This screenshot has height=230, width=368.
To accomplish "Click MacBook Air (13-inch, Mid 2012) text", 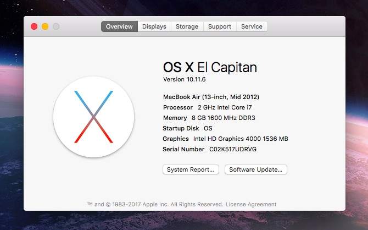I will coord(211,97).
